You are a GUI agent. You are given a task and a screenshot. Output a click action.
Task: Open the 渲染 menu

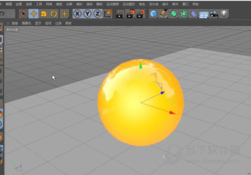(89, 4)
